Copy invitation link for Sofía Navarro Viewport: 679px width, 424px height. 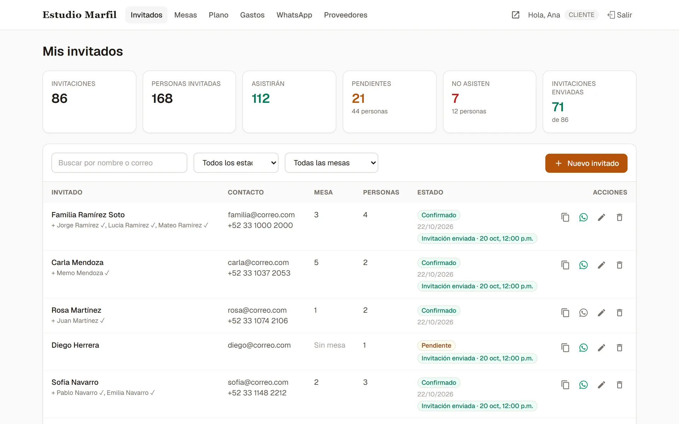(565, 385)
